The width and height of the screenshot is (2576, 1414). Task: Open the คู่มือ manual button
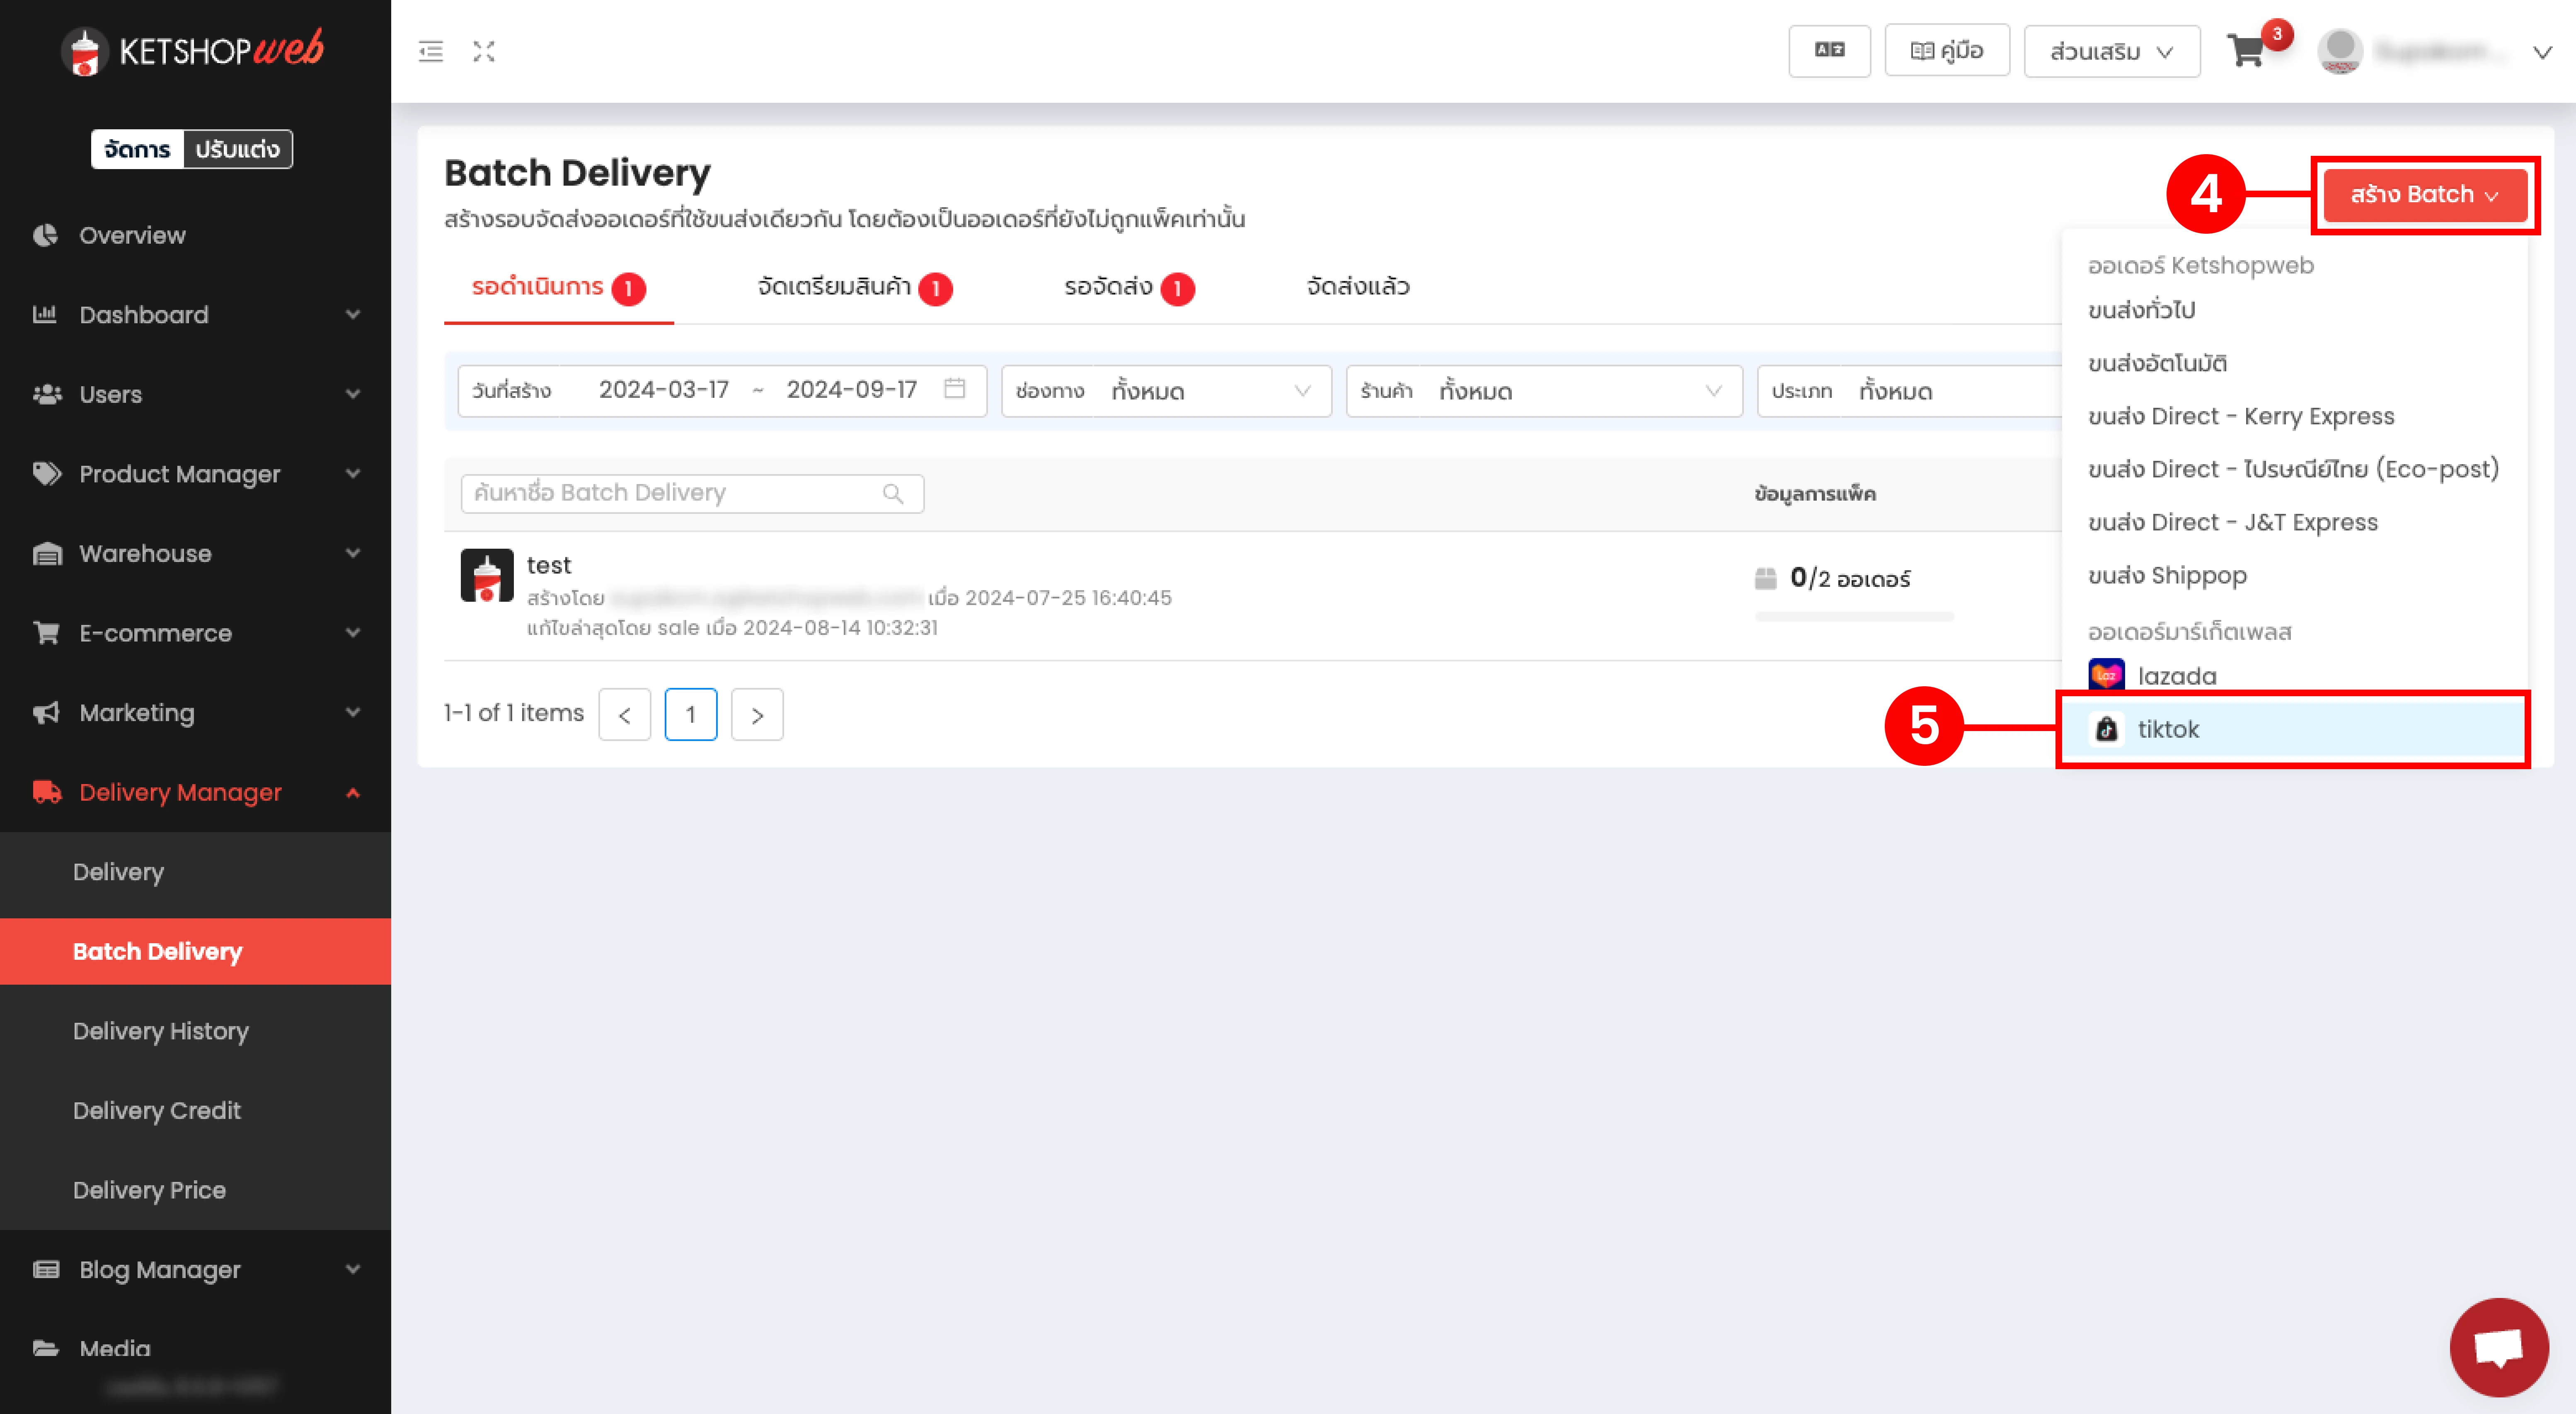(1947, 50)
